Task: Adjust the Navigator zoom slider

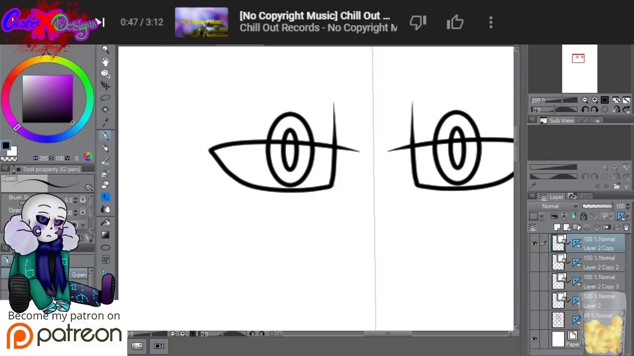Action: pos(554,100)
